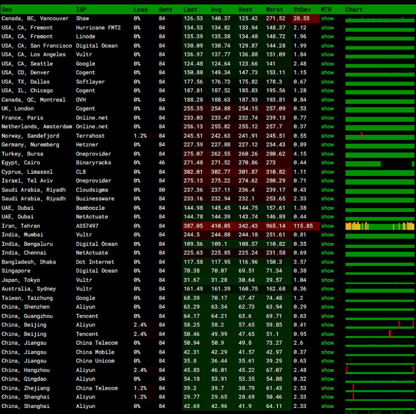Show MTR for France Paris Online.net
Screen dimensions: 416x414
[327, 118]
